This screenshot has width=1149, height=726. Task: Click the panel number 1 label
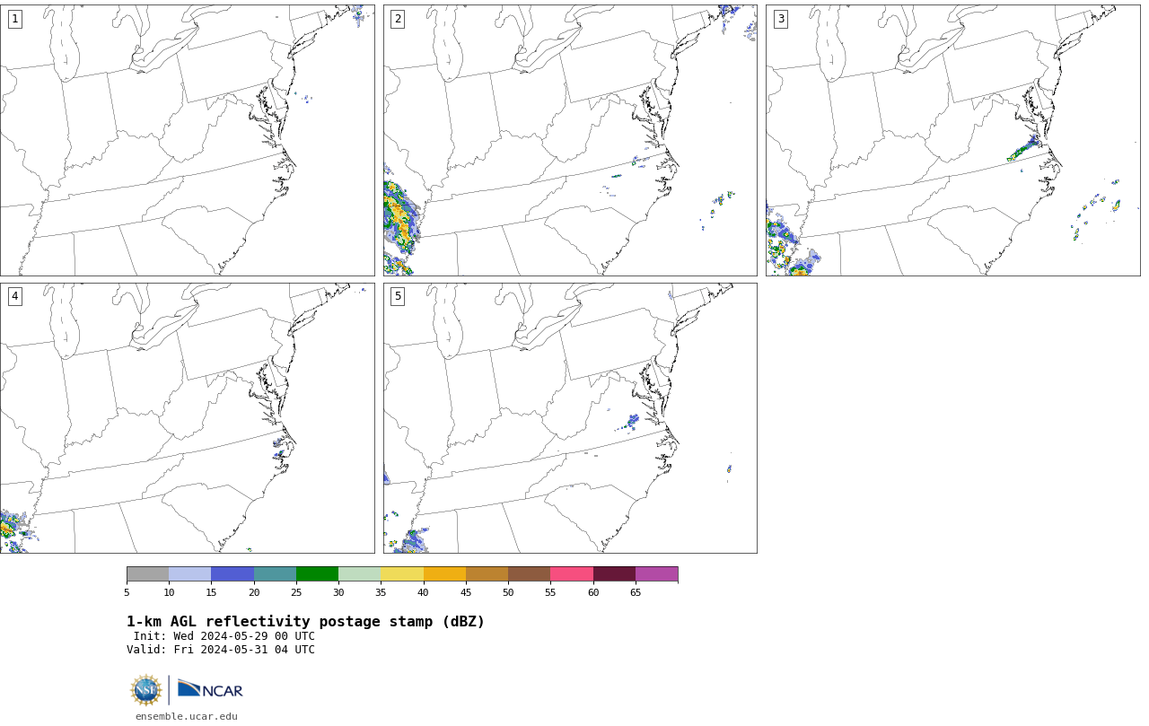[x=14, y=19]
